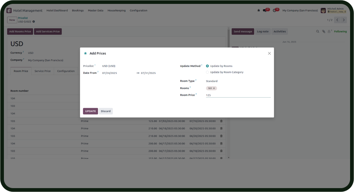Image resolution: width=354 pixels, height=192 pixels.
Task: Open the activities clock icon with 19 badge
Action: [x=275, y=10]
